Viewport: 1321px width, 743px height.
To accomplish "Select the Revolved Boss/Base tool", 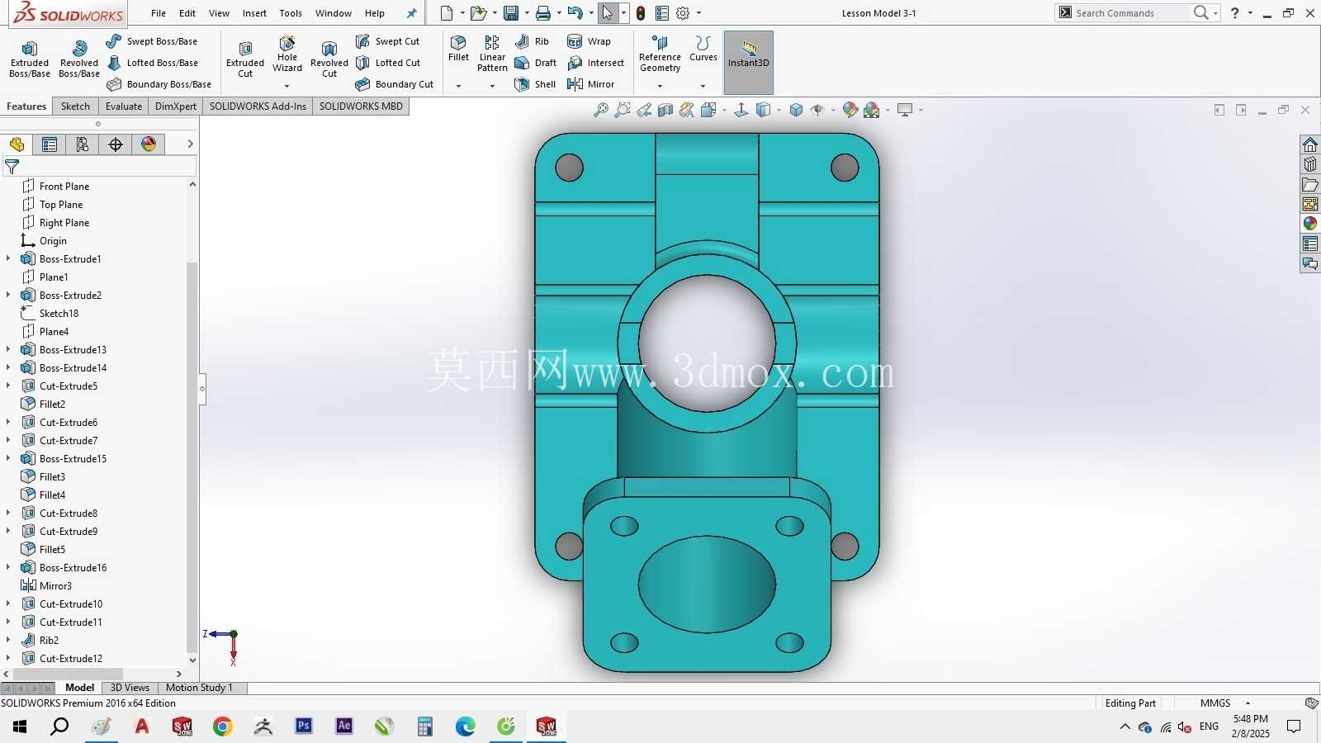I will point(79,59).
